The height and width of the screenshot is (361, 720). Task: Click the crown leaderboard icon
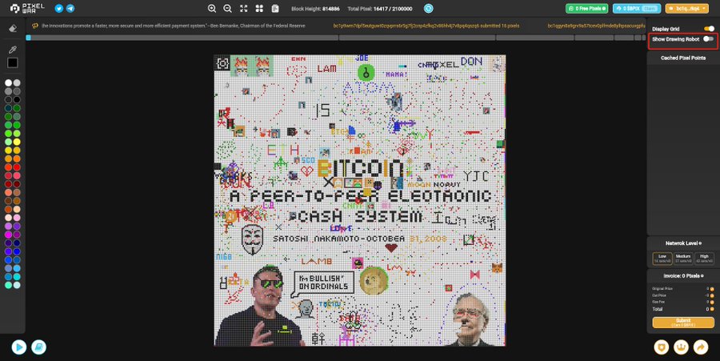pyautogui.click(x=681, y=347)
